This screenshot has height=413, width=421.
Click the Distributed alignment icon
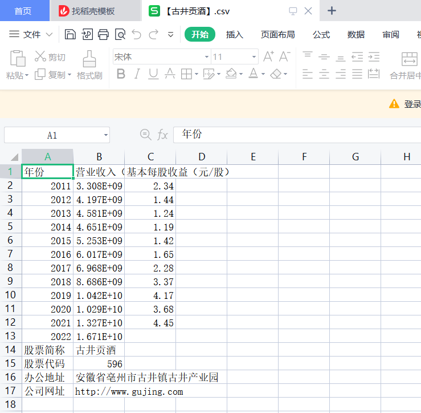tap(374, 74)
